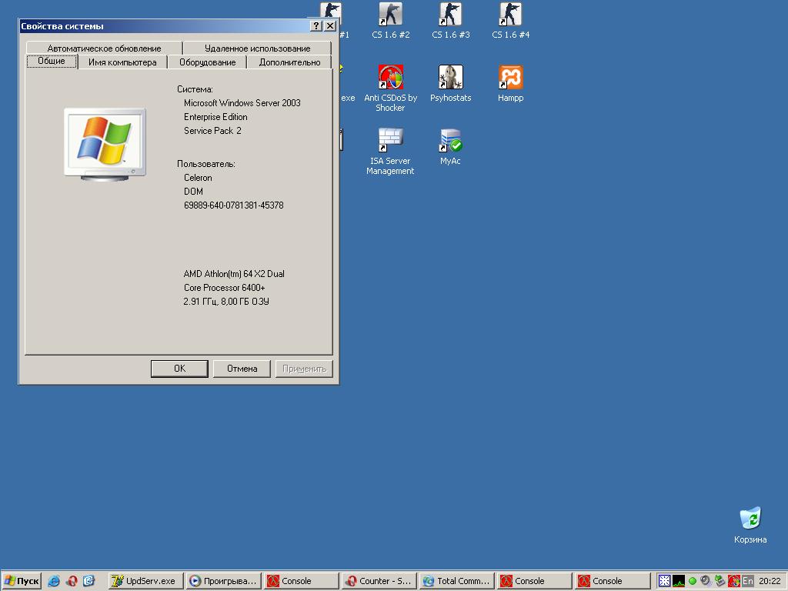Screen dimensions: 788x591
Task: Open the Psyhostats desktop icon
Action: tap(451, 83)
